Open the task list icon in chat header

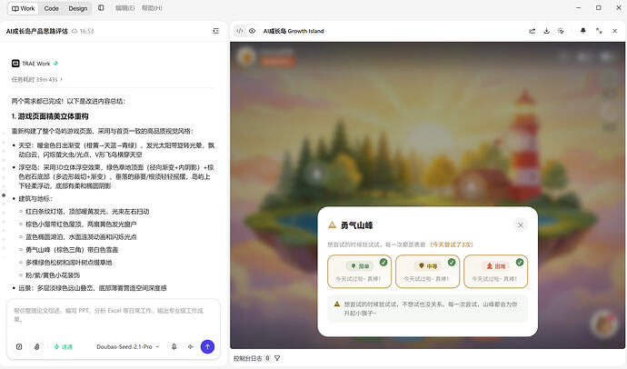coord(216,31)
